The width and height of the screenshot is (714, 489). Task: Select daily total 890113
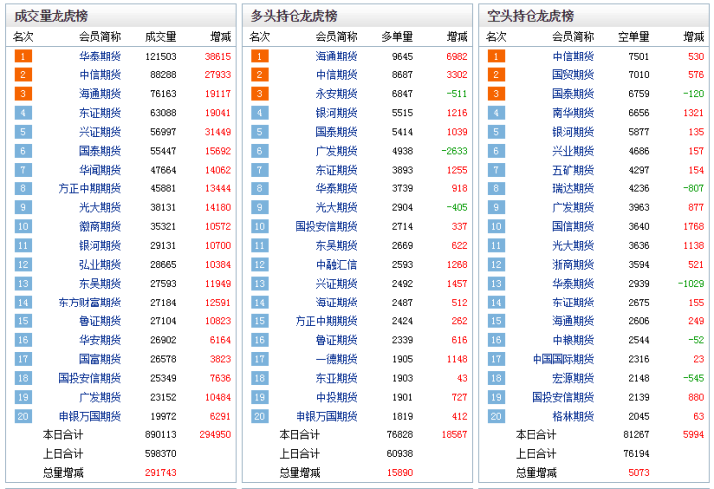(x=161, y=434)
